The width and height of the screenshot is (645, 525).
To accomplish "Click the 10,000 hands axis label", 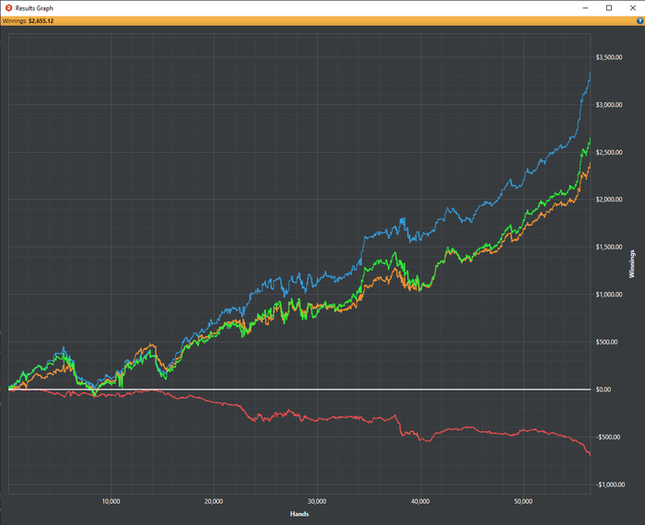I will point(111,502).
